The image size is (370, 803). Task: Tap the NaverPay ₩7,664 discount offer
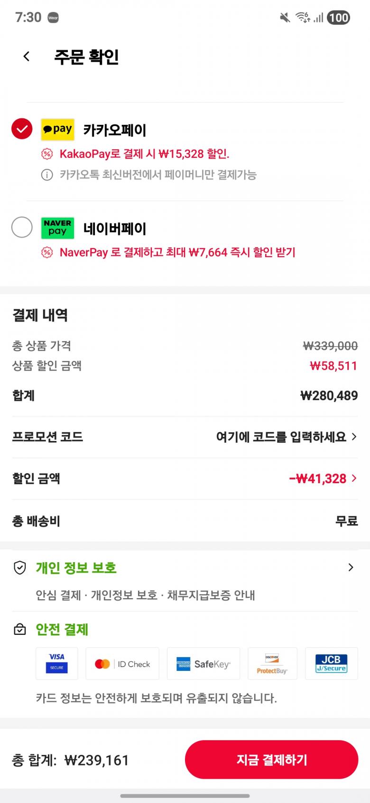(177, 252)
